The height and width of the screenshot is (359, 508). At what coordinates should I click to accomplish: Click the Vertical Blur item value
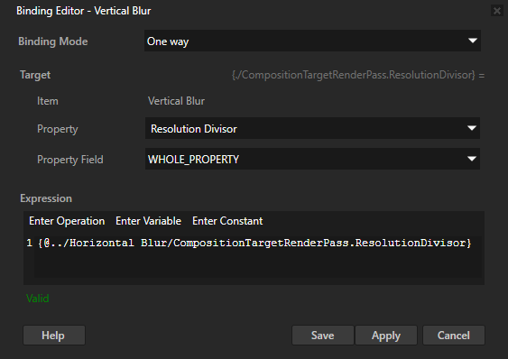point(176,101)
